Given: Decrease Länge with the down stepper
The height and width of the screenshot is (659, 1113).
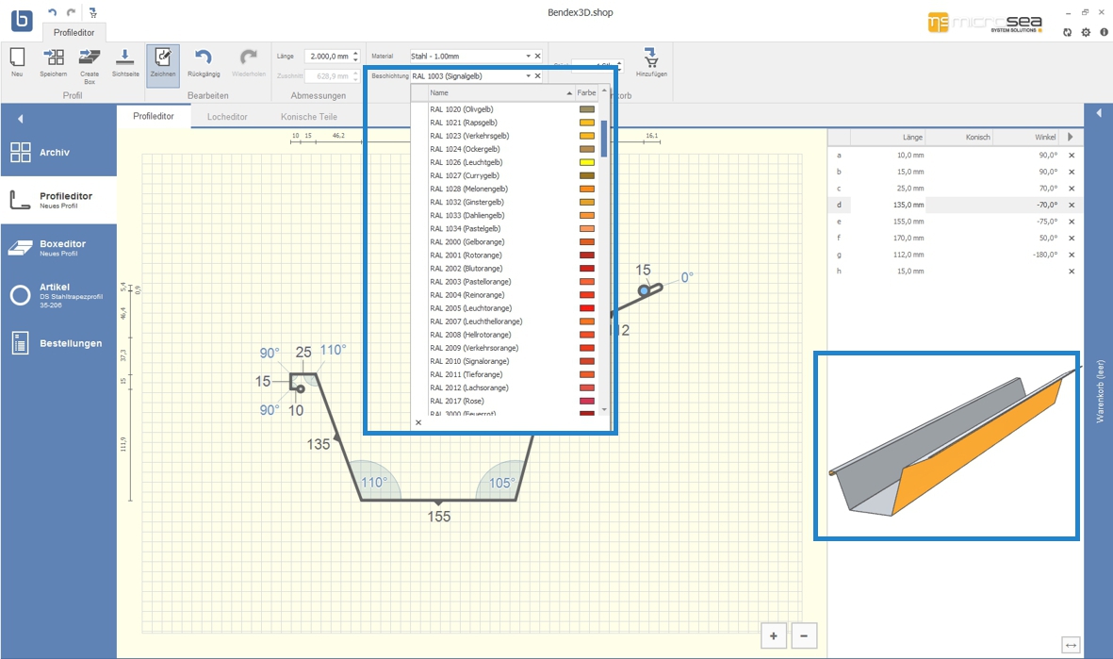Looking at the screenshot, I should (355, 59).
